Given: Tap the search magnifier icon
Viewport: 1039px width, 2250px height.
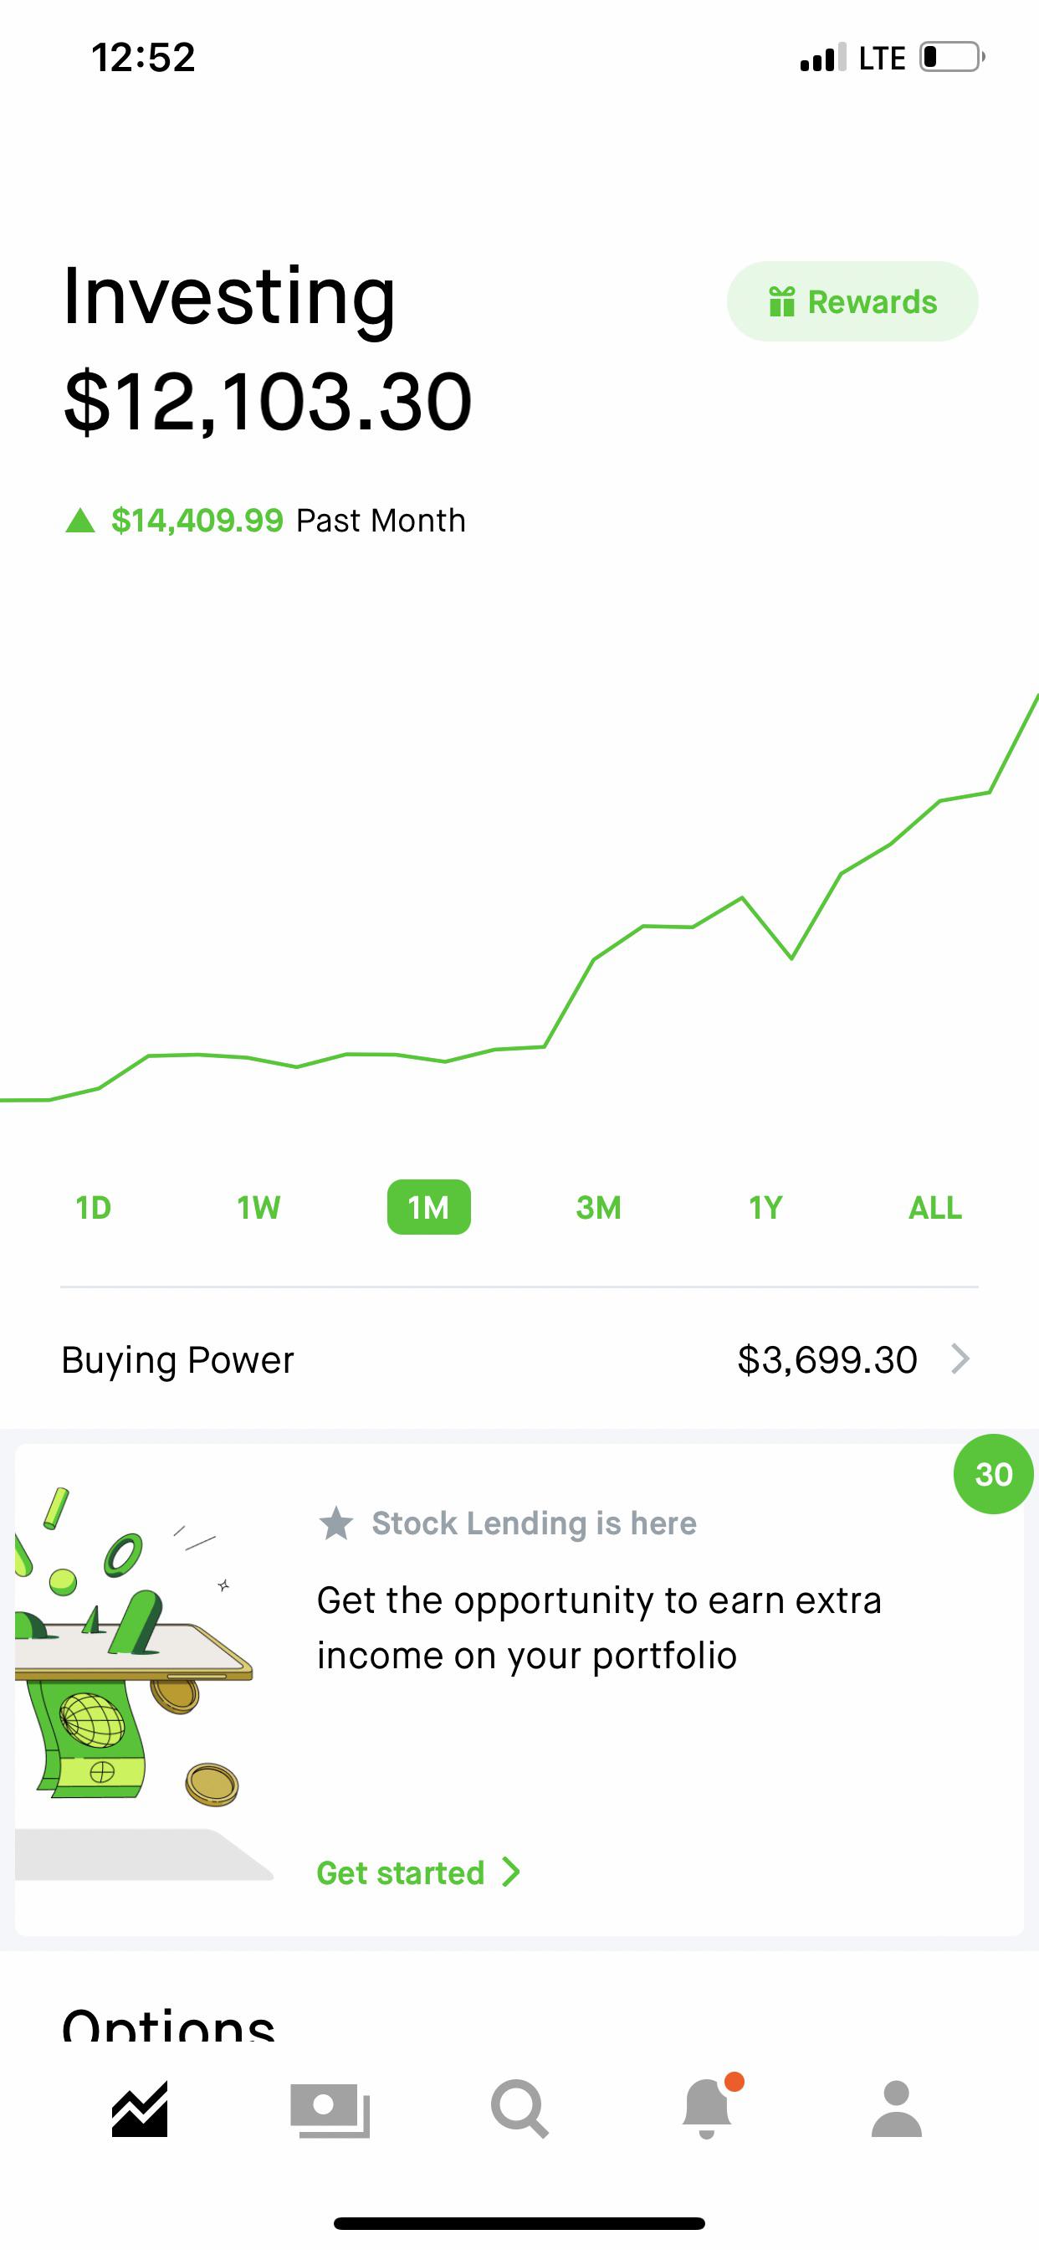Looking at the screenshot, I should point(519,2110).
